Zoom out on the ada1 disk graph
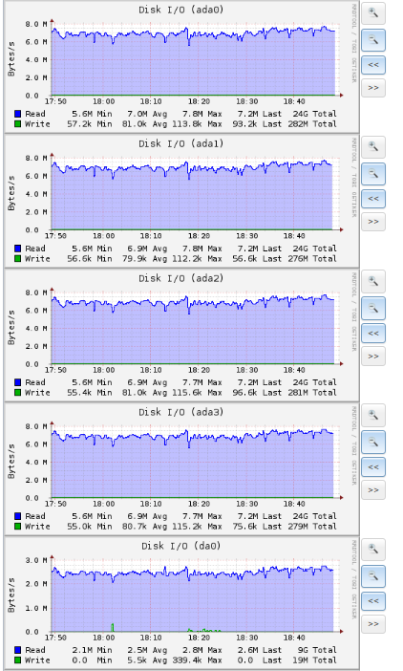The width and height of the screenshot is (403, 671). click(373, 174)
